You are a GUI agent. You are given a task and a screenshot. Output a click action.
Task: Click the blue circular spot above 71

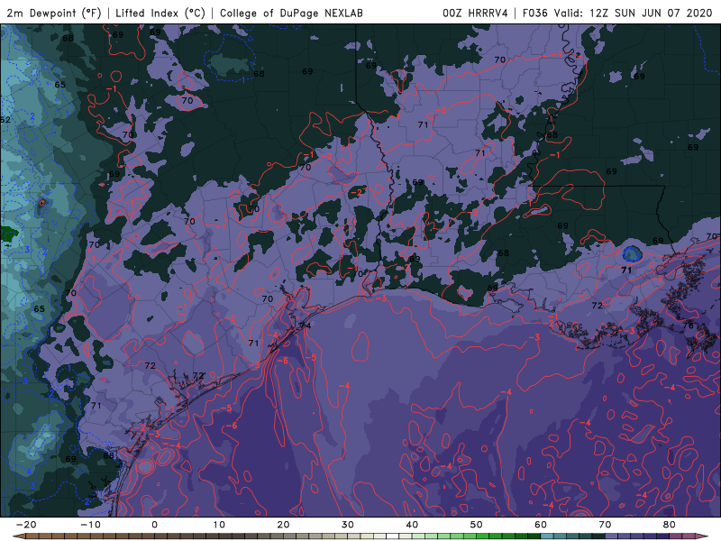tap(632, 253)
